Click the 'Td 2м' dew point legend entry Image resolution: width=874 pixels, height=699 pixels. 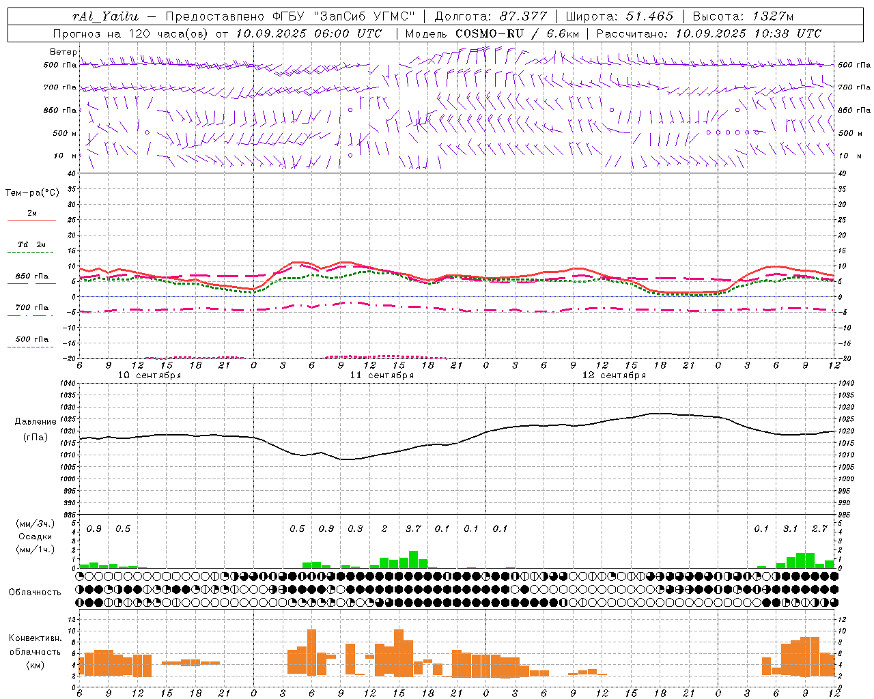click(x=32, y=244)
